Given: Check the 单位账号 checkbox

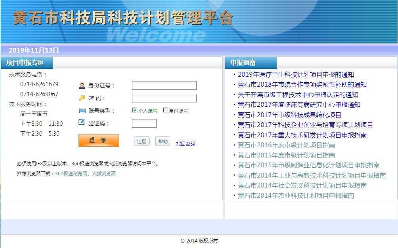Looking at the screenshot, I should 165,110.
